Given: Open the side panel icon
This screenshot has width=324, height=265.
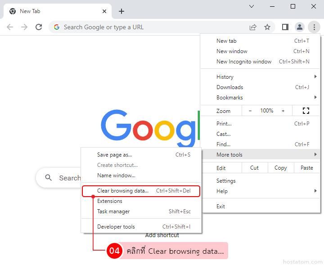Looking at the screenshot, I should click(x=285, y=27).
